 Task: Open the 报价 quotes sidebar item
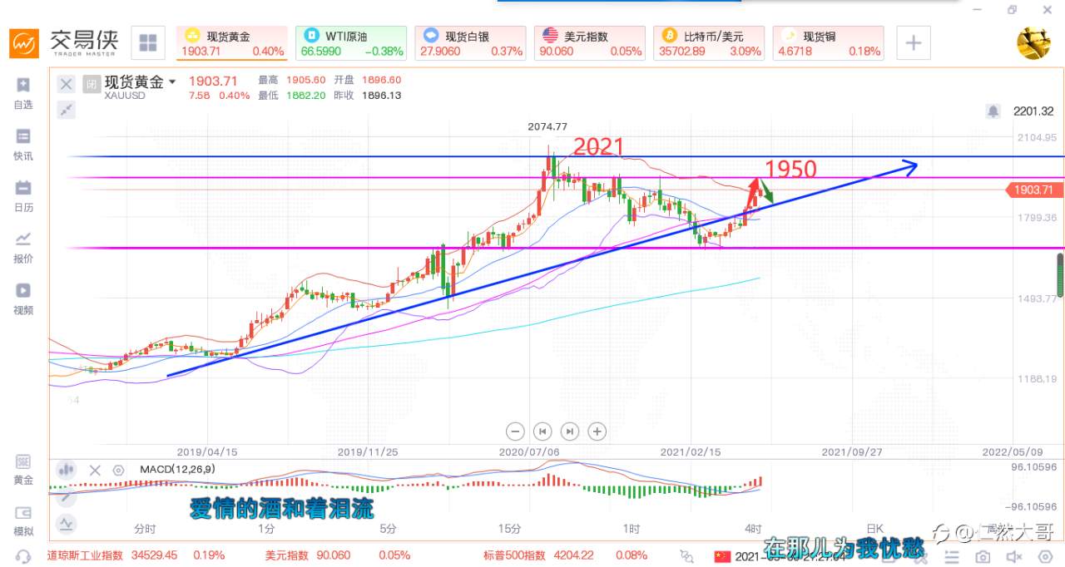coord(23,247)
